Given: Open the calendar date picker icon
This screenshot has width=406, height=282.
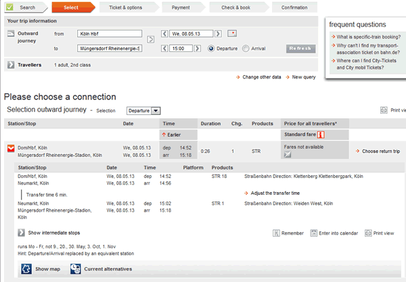Looking at the screenshot, I should (x=233, y=33).
